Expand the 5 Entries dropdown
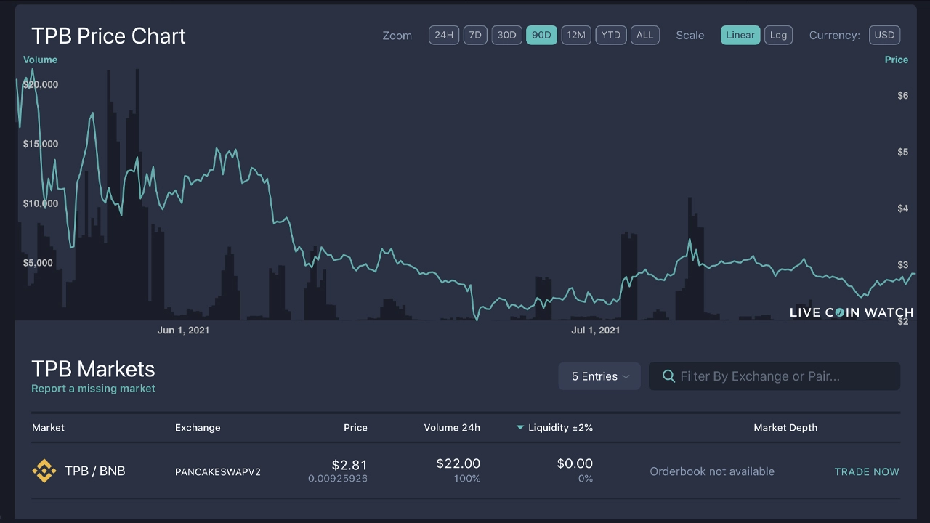This screenshot has width=930, height=523. 599,376
